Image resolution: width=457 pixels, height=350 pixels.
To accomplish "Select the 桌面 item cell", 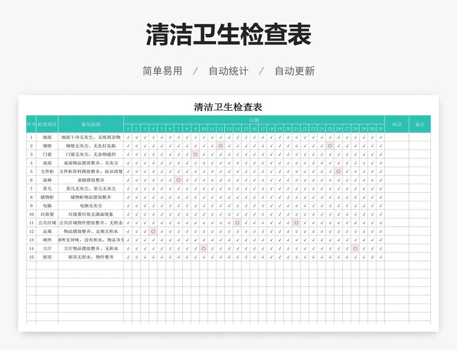I will coord(47,163).
